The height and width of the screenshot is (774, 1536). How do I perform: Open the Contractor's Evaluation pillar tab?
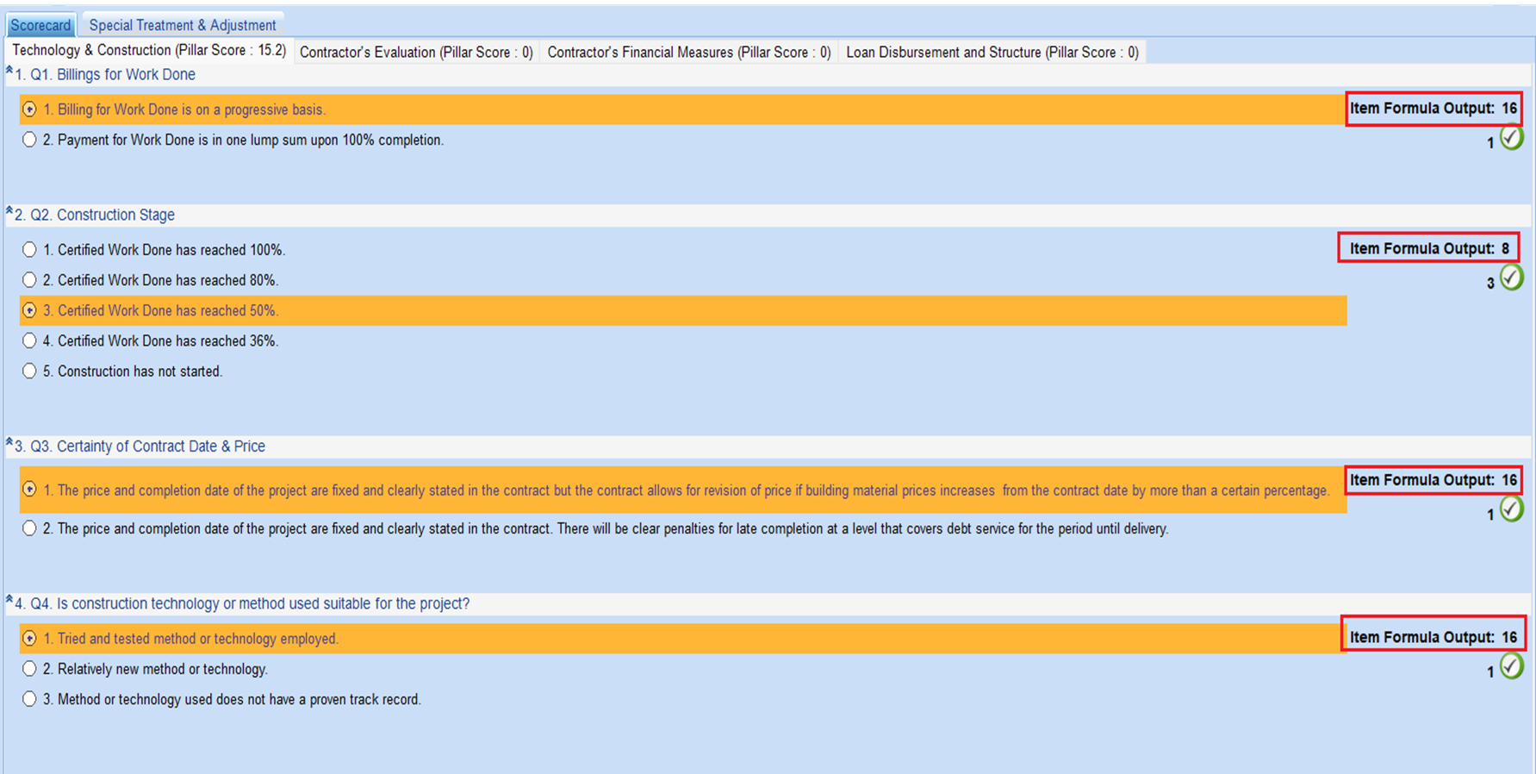click(x=416, y=53)
